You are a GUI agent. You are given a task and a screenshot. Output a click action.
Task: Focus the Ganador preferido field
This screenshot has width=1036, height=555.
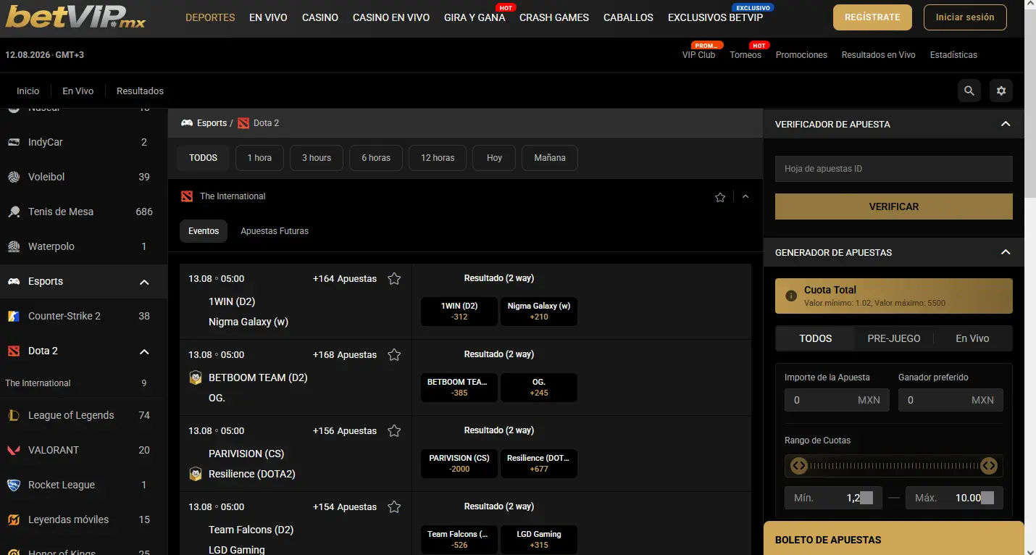[951, 400]
